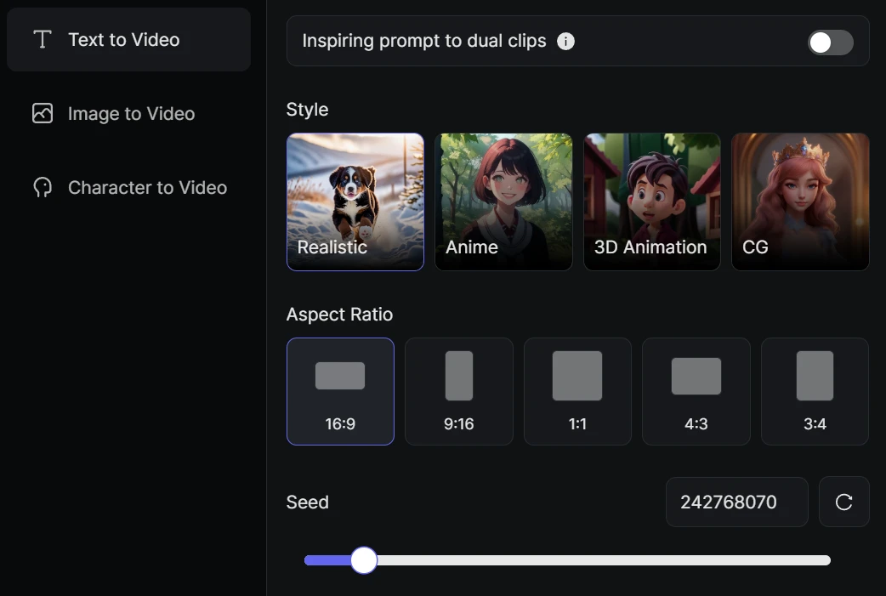Select the 4:3 aspect ratio
The height and width of the screenshot is (596, 886).
[696, 391]
